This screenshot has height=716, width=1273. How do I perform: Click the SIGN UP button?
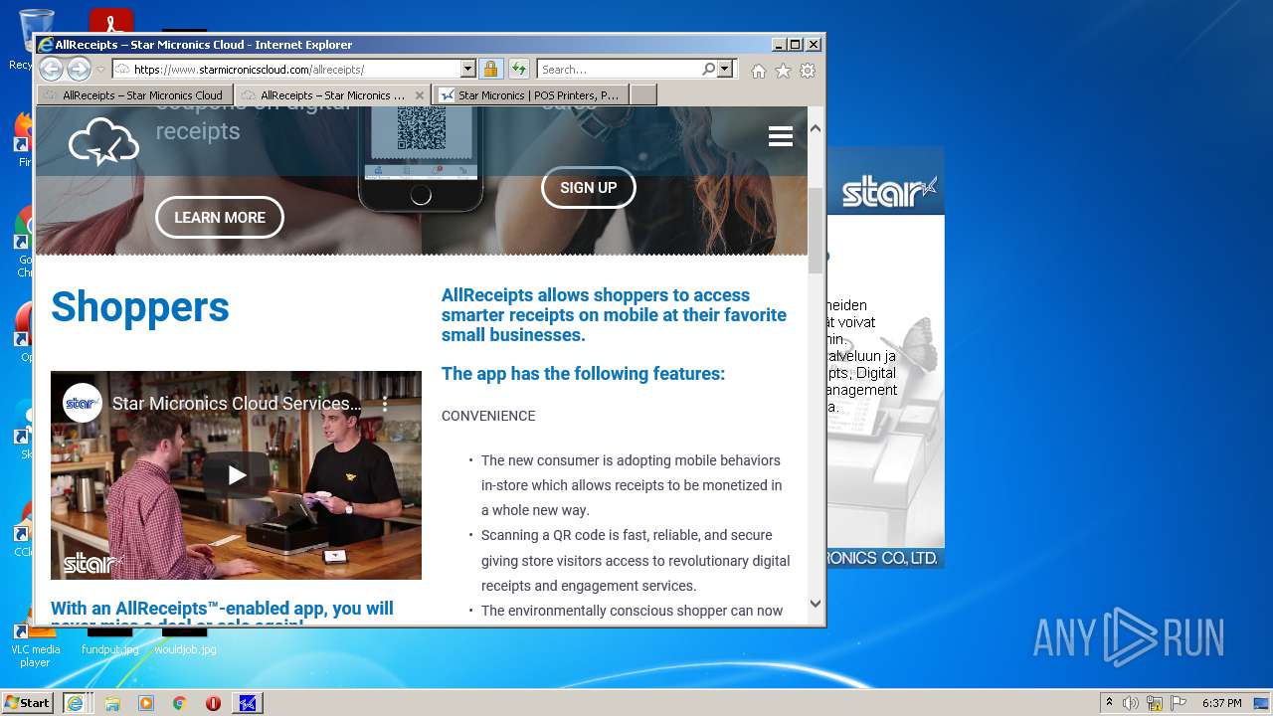click(x=589, y=187)
